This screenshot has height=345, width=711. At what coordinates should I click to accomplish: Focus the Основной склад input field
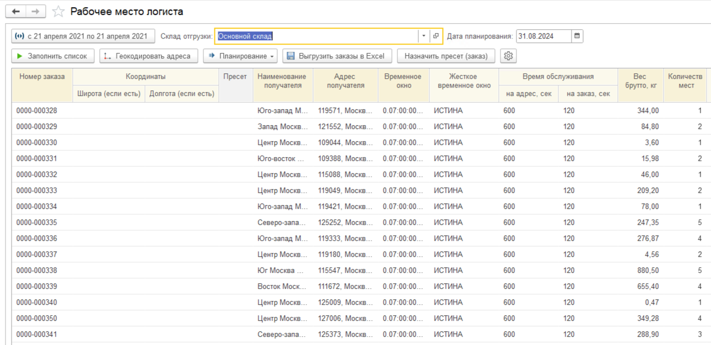[x=316, y=36]
